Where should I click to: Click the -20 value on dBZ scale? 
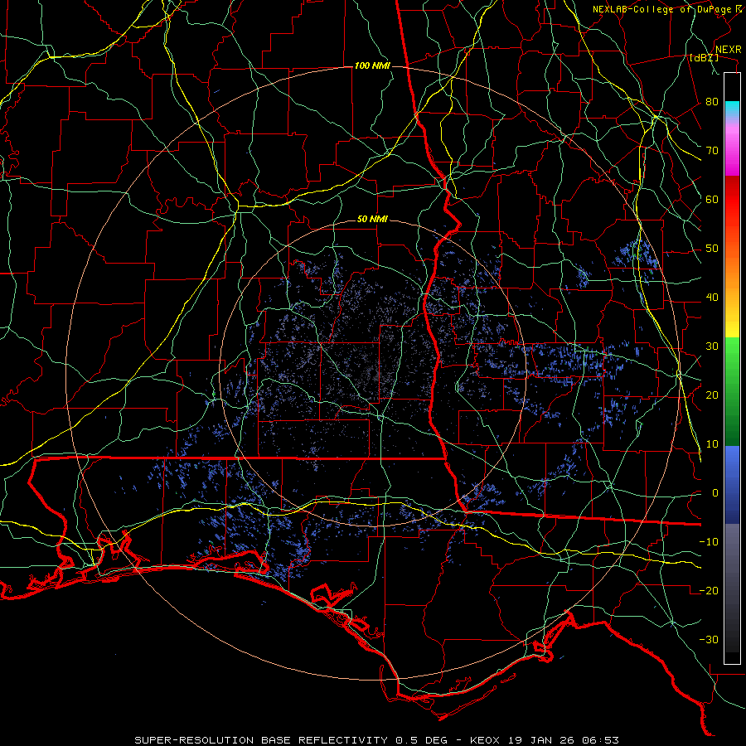click(x=709, y=591)
